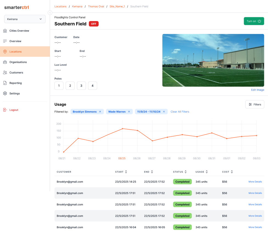Go to Customers in sidebar menu
The width and height of the screenshot is (268, 235).
[25, 72]
